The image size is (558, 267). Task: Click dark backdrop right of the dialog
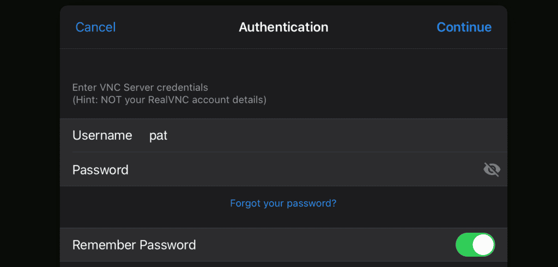(532, 136)
